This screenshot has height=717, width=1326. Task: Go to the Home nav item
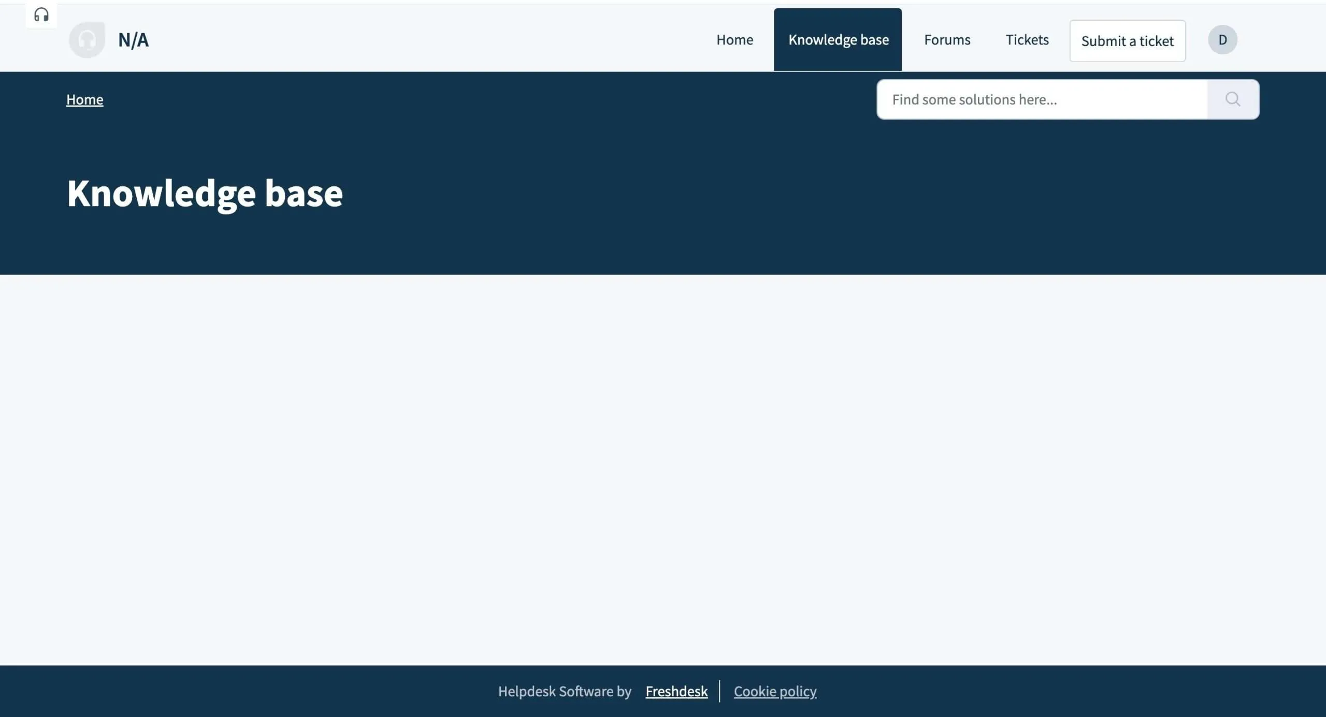[734, 40]
